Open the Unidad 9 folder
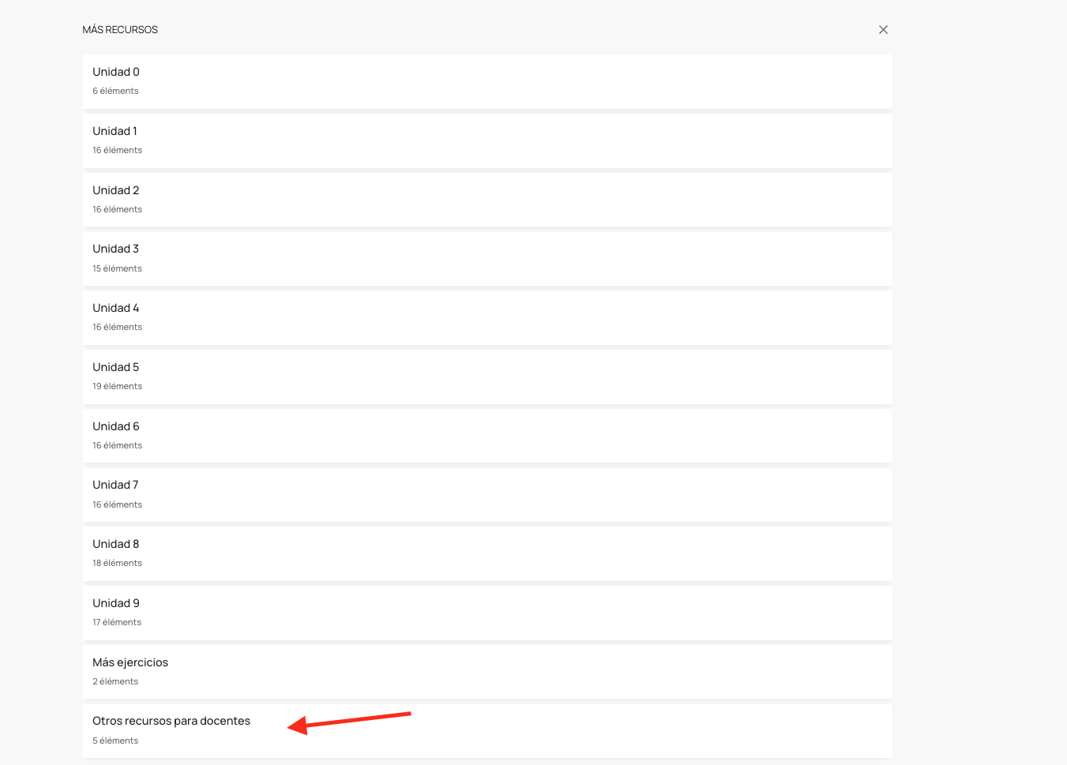The height and width of the screenshot is (765, 1067). 116,604
